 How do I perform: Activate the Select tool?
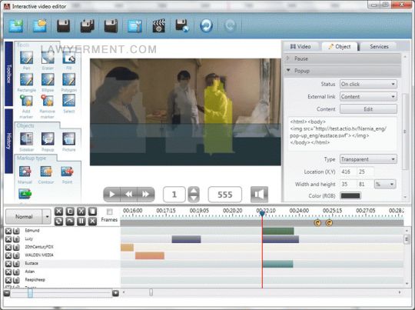tap(69, 101)
